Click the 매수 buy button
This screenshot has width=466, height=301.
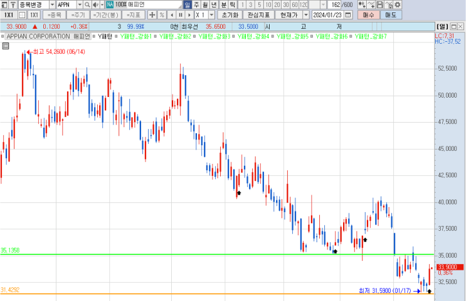coord(369,15)
